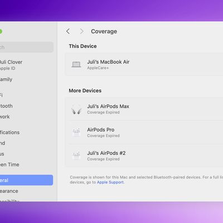
Task: Open Family settings in sidebar
Action: click(6, 79)
